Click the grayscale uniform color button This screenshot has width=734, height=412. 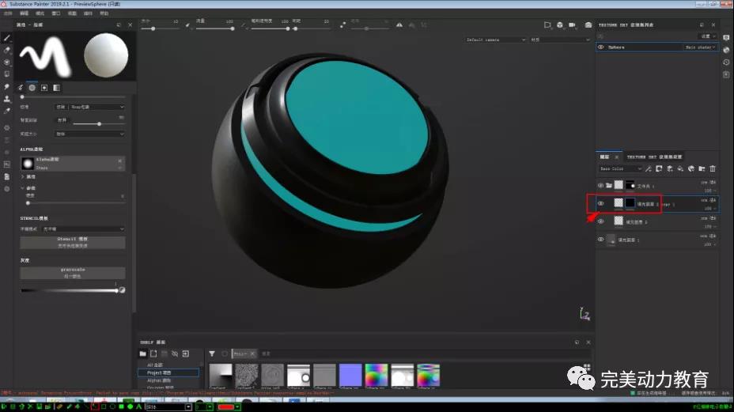(x=72, y=273)
